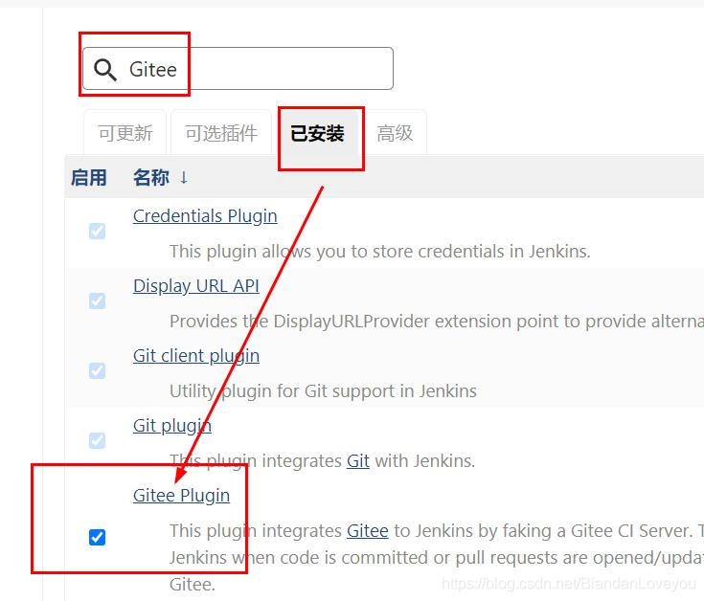
Task: Toggle the Credentials Plugin checkbox
Action: pos(97,231)
